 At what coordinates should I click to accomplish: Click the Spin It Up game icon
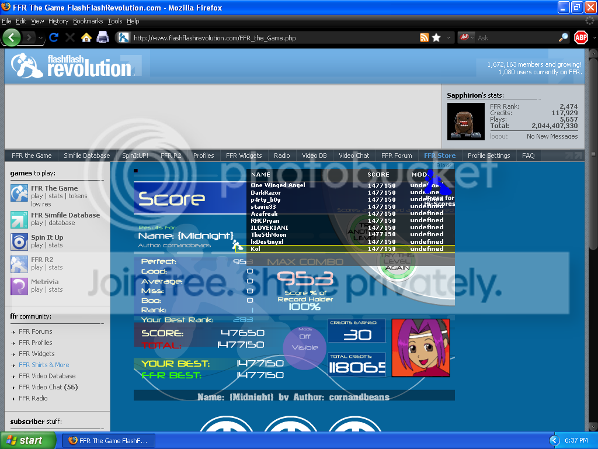coord(19,241)
